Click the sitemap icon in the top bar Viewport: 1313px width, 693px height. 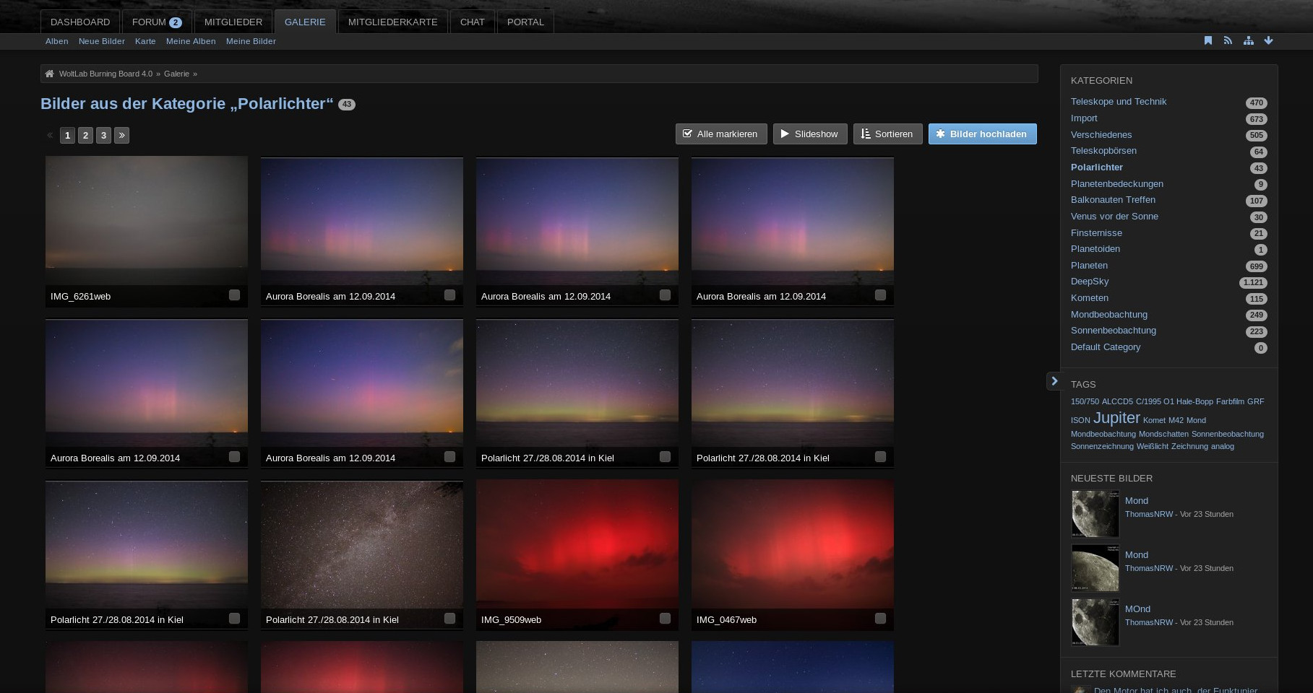click(1248, 40)
